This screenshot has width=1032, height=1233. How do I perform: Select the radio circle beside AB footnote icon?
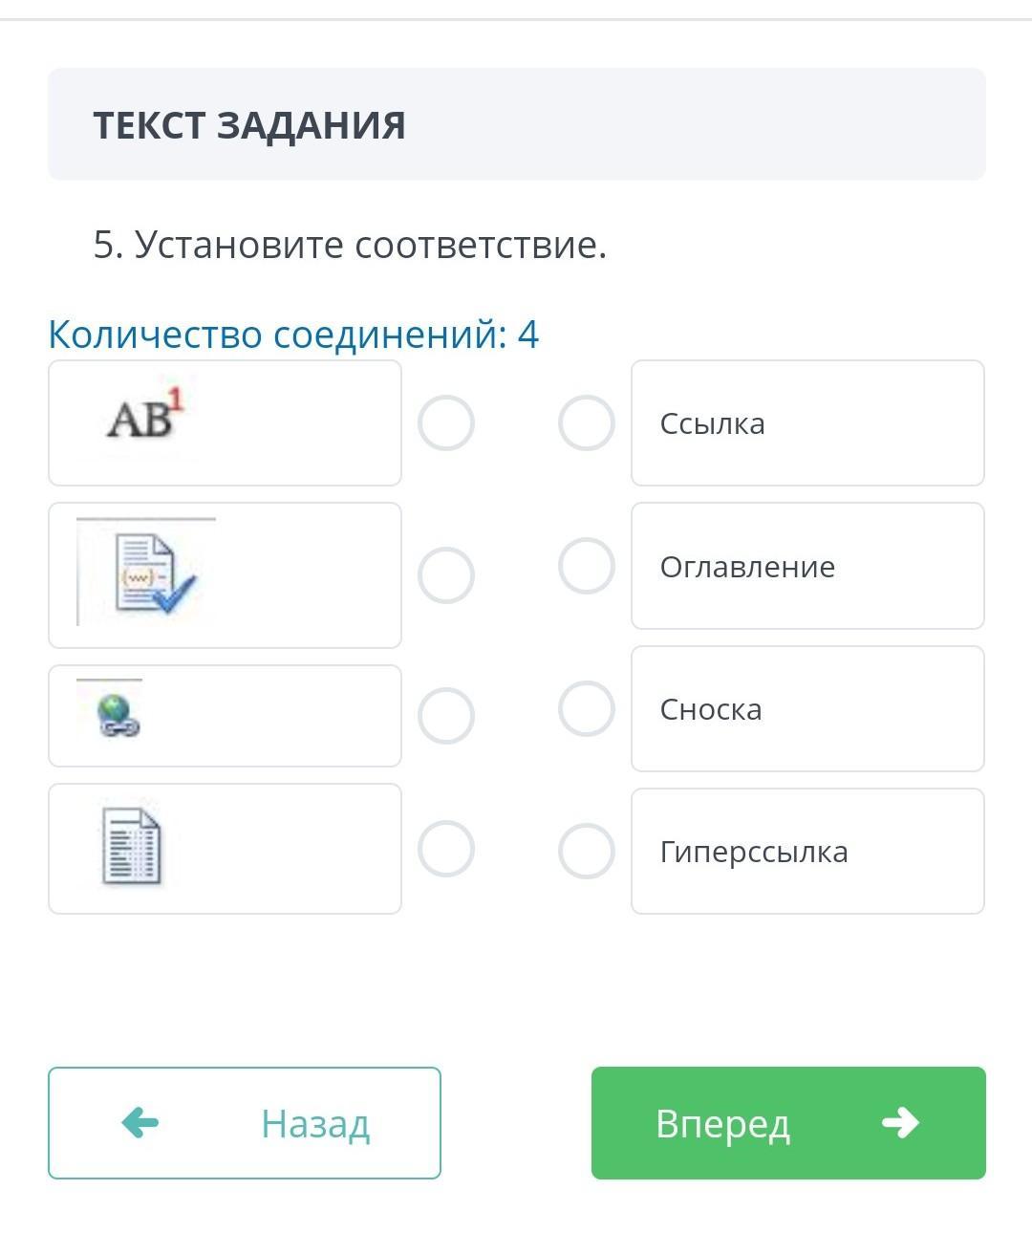coord(446,422)
